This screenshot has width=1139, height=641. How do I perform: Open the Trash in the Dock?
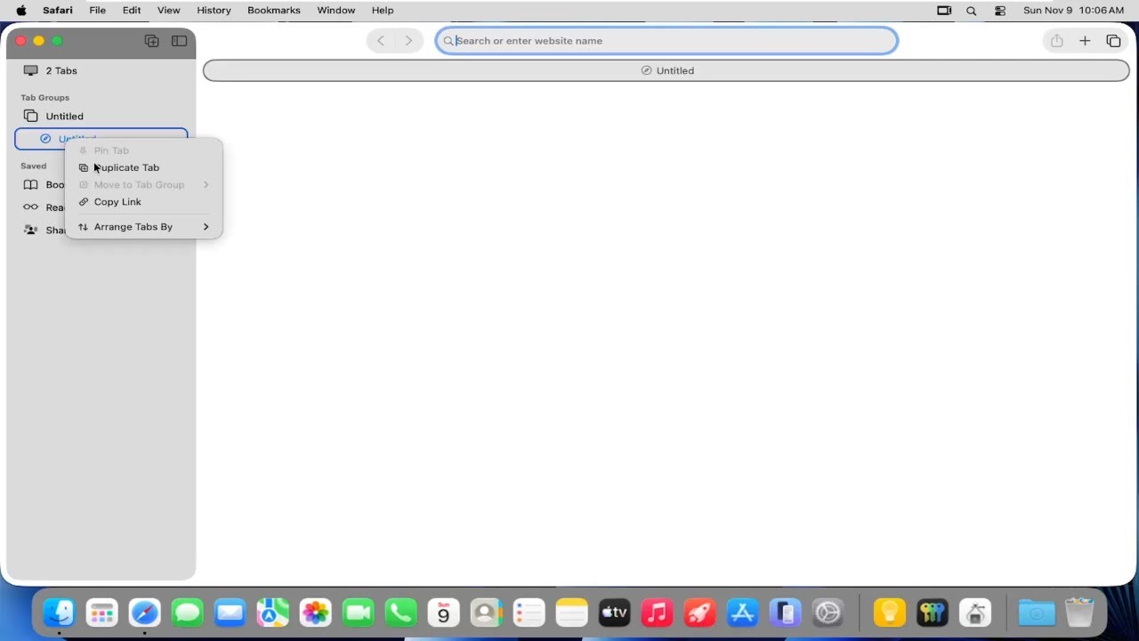1079,613
